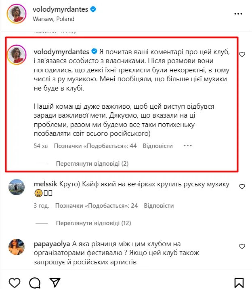Image resolution: width=252 pixels, height=289 pixels.
Task: Expand "Переглянути відповіді (12)" replies
Action: (x=94, y=223)
